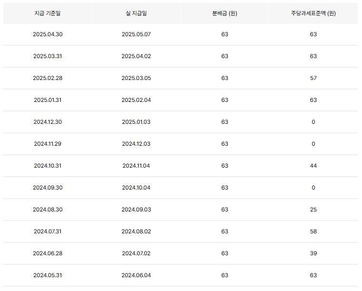Select the 2025.02.04 payment date cell
Image resolution: width=362 pixels, height=291 pixels.
coord(136,100)
